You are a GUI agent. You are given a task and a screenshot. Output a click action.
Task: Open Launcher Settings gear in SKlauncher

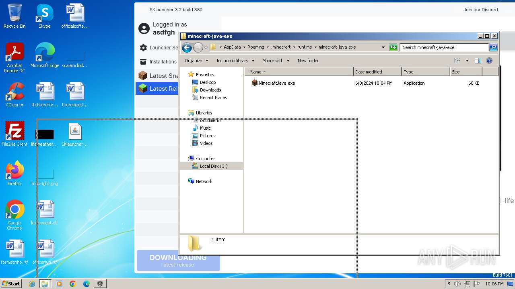(x=159, y=48)
